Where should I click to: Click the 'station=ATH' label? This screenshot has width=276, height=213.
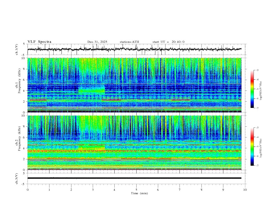coord(129,42)
